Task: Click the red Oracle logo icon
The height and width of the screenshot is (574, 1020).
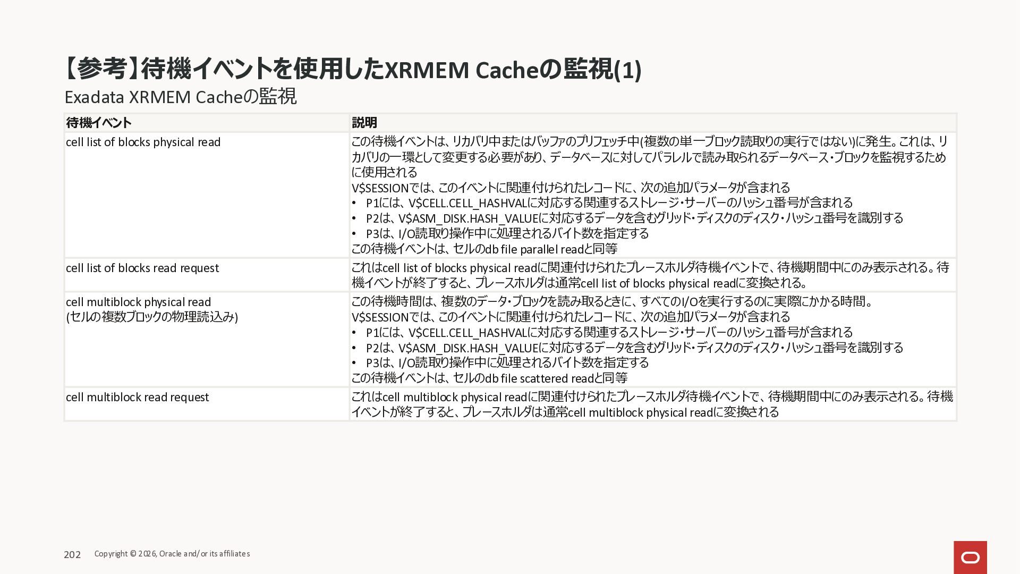Action: click(x=970, y=557)
